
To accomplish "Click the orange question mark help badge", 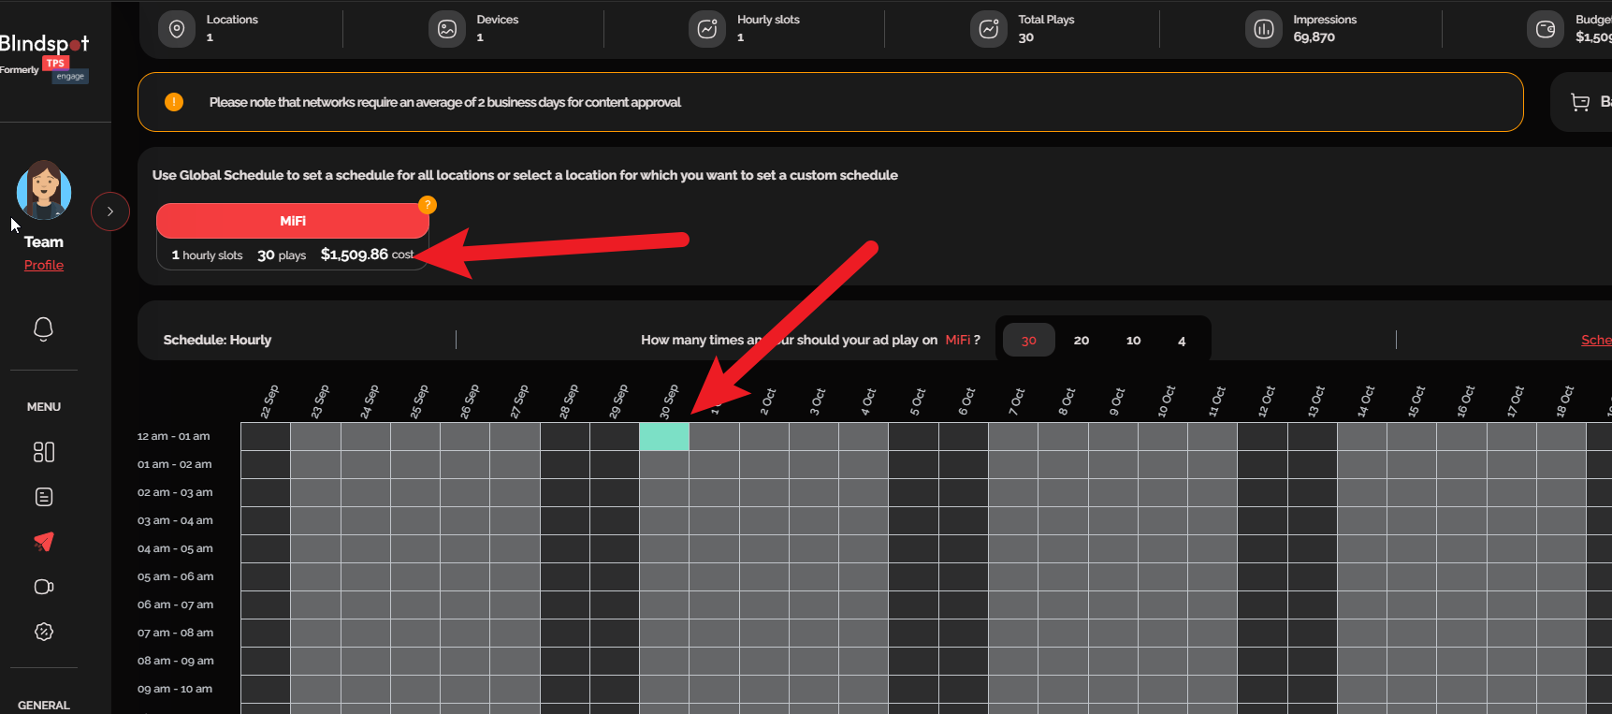I will 427,205.
